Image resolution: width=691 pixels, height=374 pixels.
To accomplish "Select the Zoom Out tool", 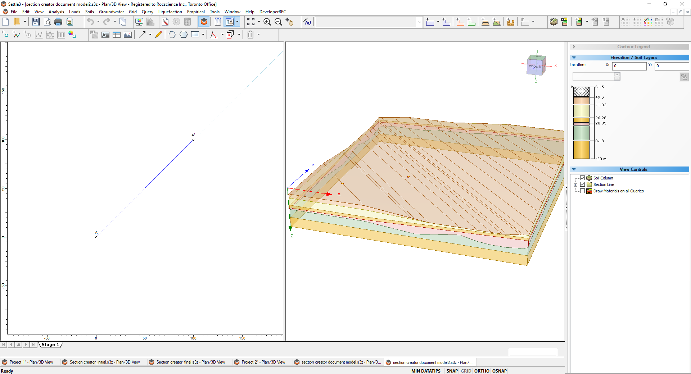I will click(279, 22).
